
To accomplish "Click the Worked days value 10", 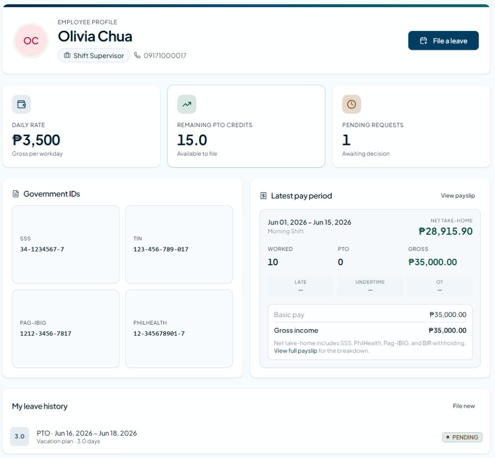I will coord(273,262).
